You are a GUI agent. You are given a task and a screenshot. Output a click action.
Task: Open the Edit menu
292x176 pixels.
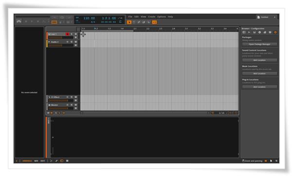tap(136, 17)
